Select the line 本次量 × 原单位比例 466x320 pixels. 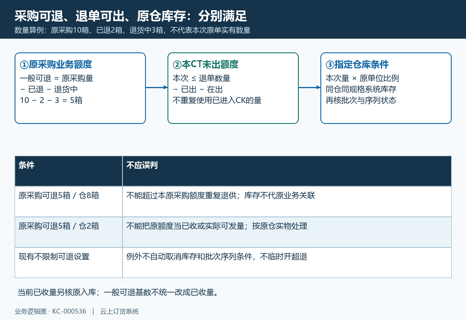coord(362,78)
